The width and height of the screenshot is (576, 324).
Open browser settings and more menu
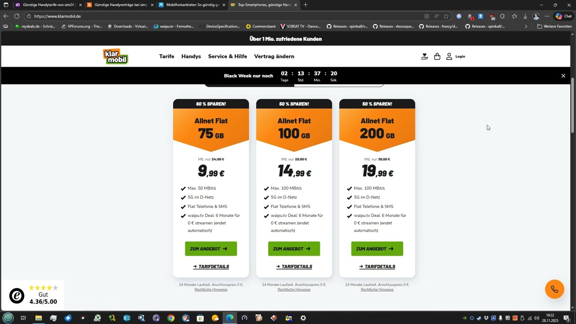click(x=547, y=16)
